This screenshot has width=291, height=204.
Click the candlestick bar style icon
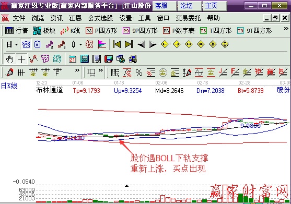74,44
